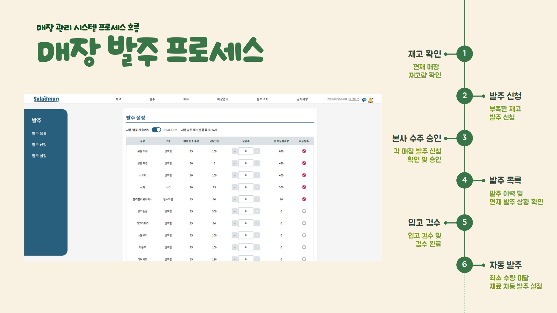The width and height of the screenshot is (557, 313).
Task: Select 발주 목록 in the sidebar
Action: (x=39, y=134)
